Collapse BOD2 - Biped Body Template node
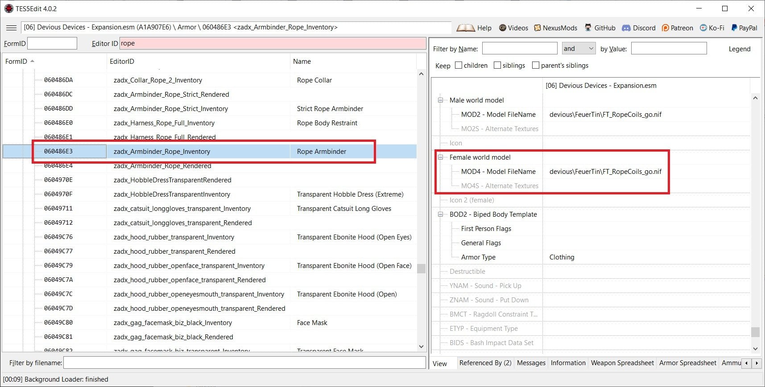Viewport: 765px width, 387px height. point(441,214)
